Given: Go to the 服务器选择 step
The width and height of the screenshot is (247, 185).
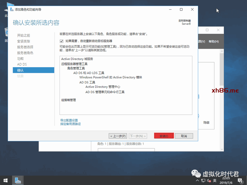Looking at the screenshot, I should click(25, 47).
